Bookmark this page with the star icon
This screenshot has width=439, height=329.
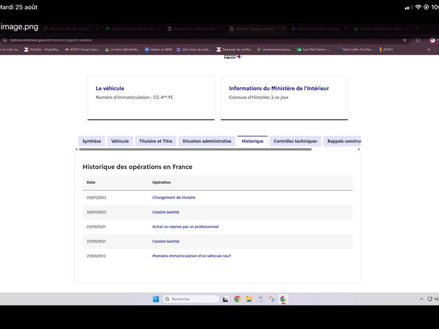point(404,40)
